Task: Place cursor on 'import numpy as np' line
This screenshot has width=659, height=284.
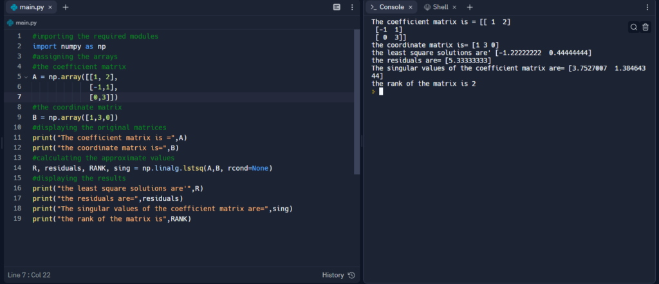Action: pos(69,46)
